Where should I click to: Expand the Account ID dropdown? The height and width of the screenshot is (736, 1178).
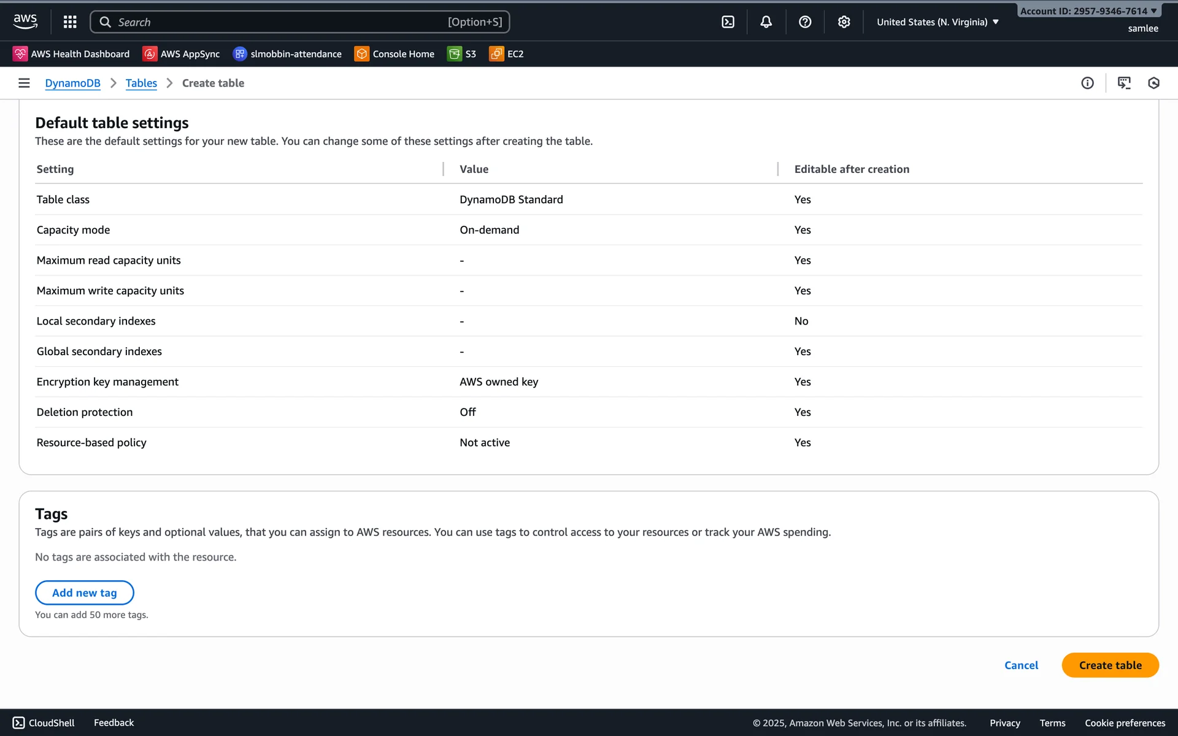click(x=1088, y=11)
